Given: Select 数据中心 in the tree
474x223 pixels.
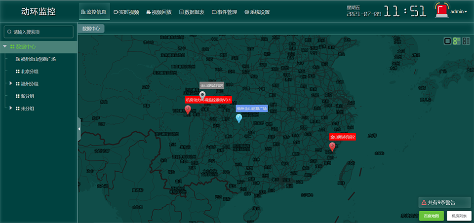Looking at the screenshot, I should click(x=26, y=47).
